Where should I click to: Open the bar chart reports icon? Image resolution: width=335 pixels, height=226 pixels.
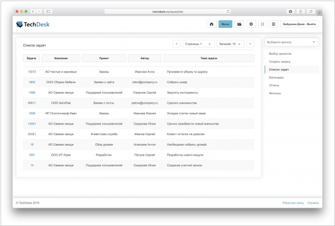point(240,25)
